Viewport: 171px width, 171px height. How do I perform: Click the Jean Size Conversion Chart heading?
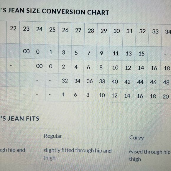[x=55, y=11]
